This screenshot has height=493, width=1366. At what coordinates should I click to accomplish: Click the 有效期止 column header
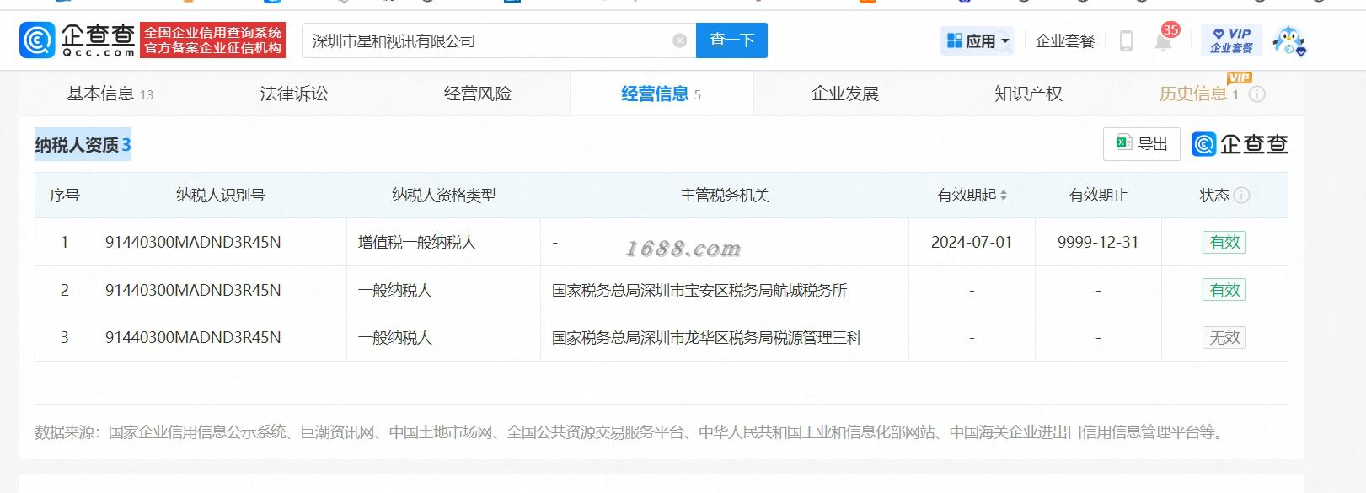pos(1098,196)
